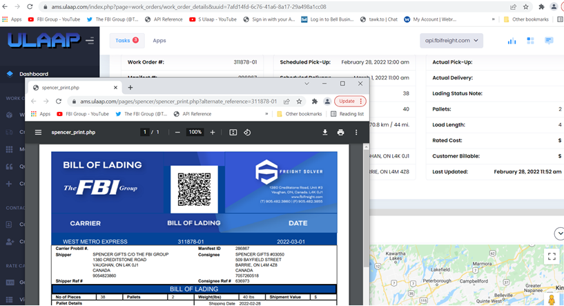Viewport: 564px width, 306px height.
Task: Open Dashboard in the sidebar
Action: pos(33,73)
